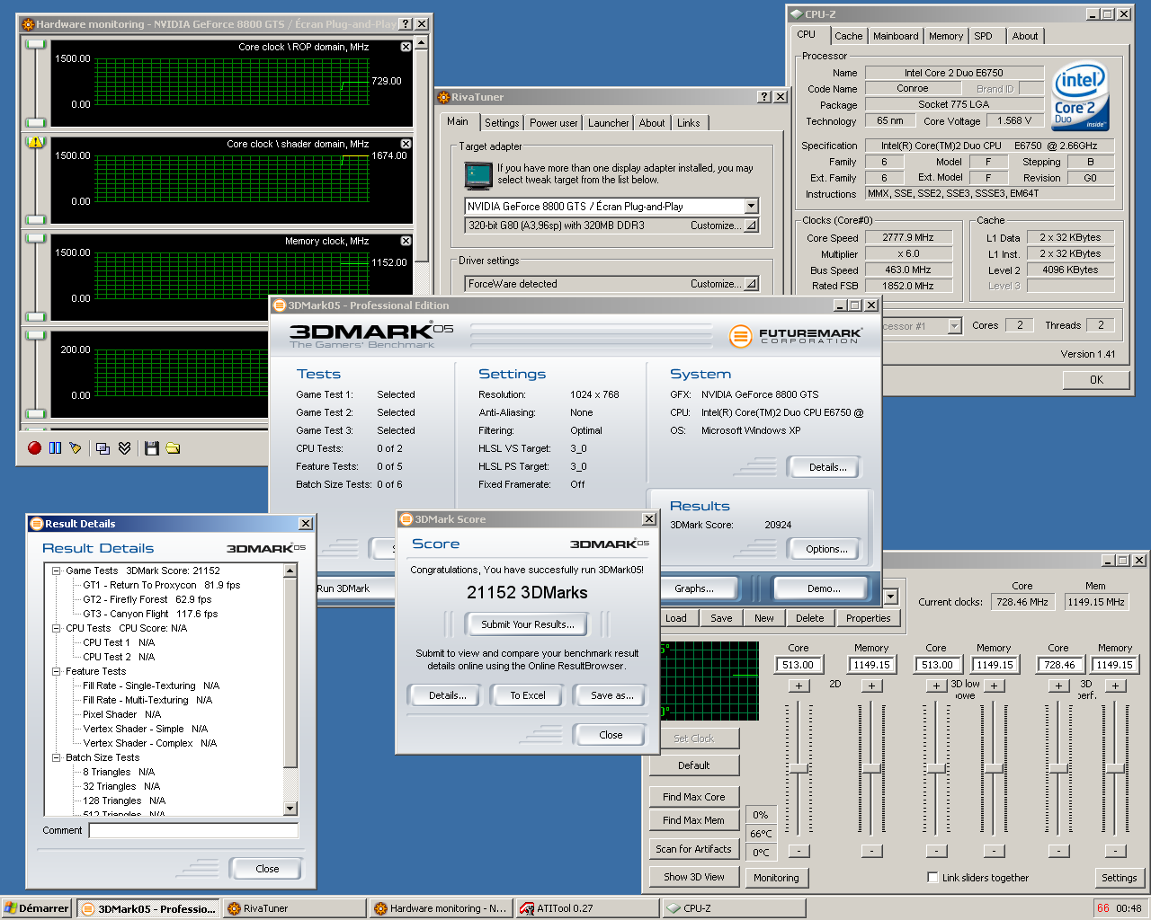Viewport: 1151px width, 920px height.
Task: Click the Intel Core 2 Duo logo
Action: [1080, 97]
